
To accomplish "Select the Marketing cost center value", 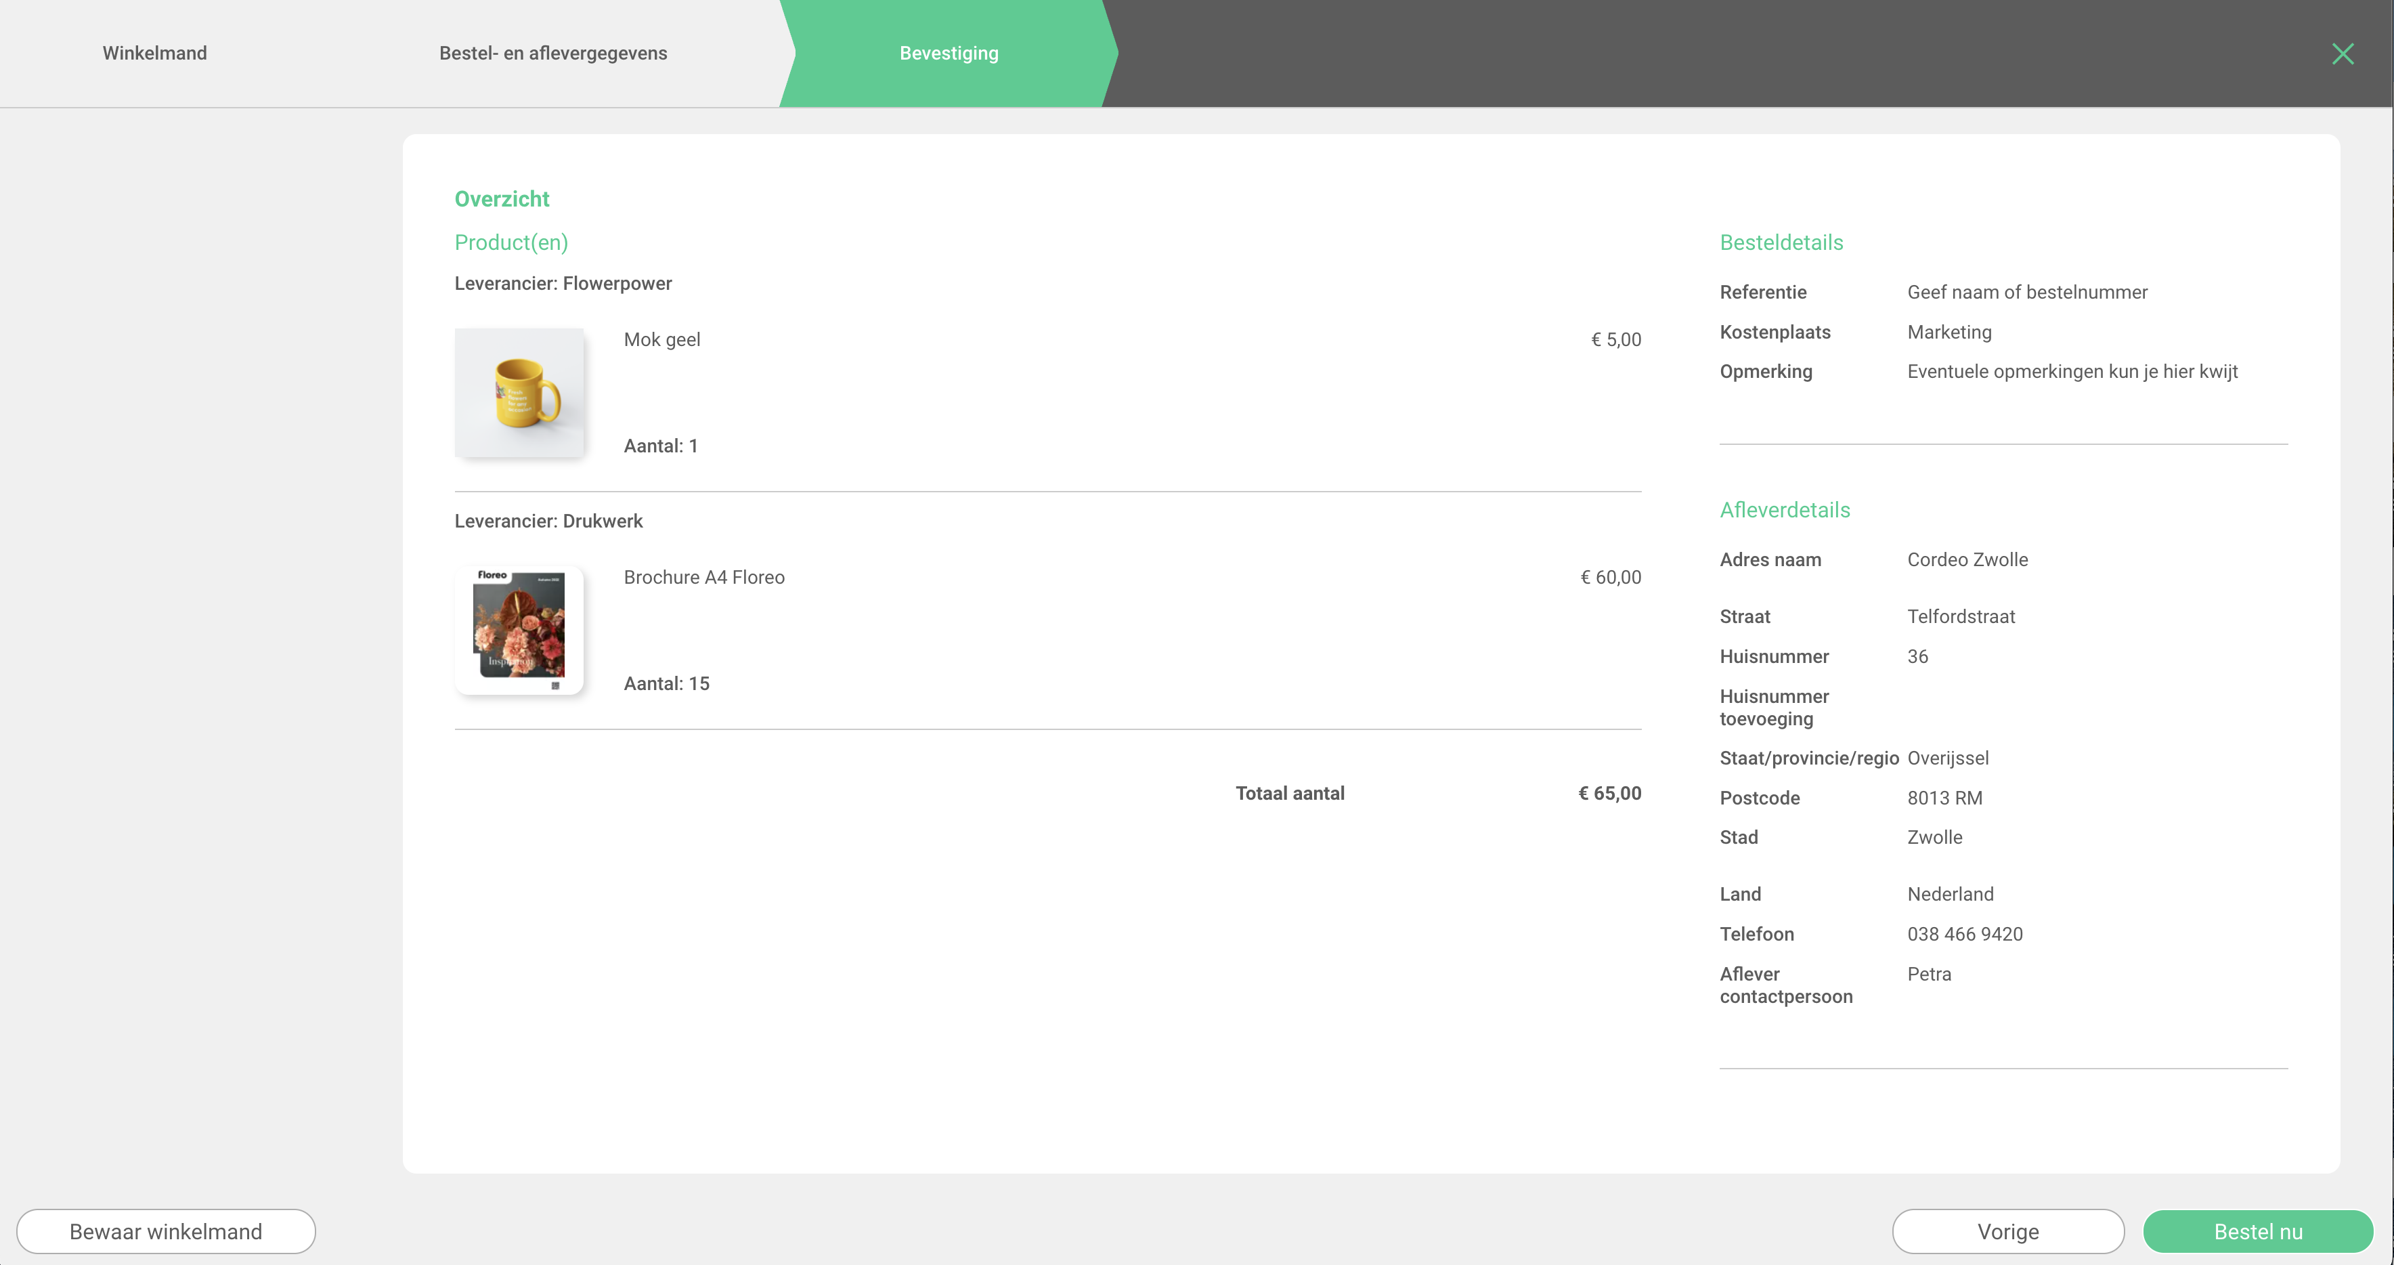I will [1949, 332].
